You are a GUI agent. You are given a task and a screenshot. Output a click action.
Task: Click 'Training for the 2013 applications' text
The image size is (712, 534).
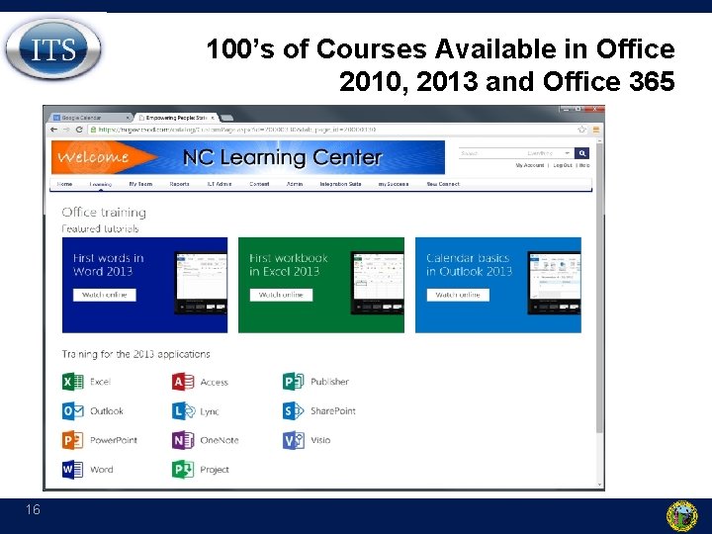(135, 354)
